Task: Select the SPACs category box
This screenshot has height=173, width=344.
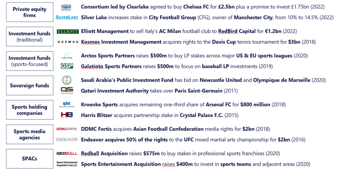Action: [30, 159]
